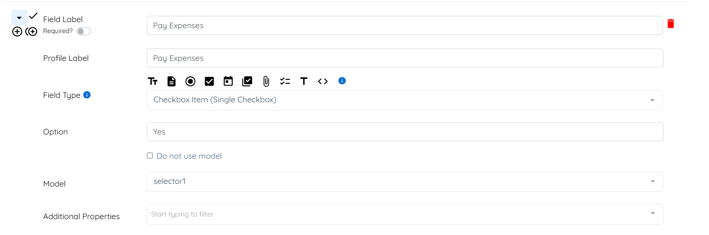Pick the multiple checkbox field type icon
This screenshot has height=235, width=709.
[x=247, y=81]
